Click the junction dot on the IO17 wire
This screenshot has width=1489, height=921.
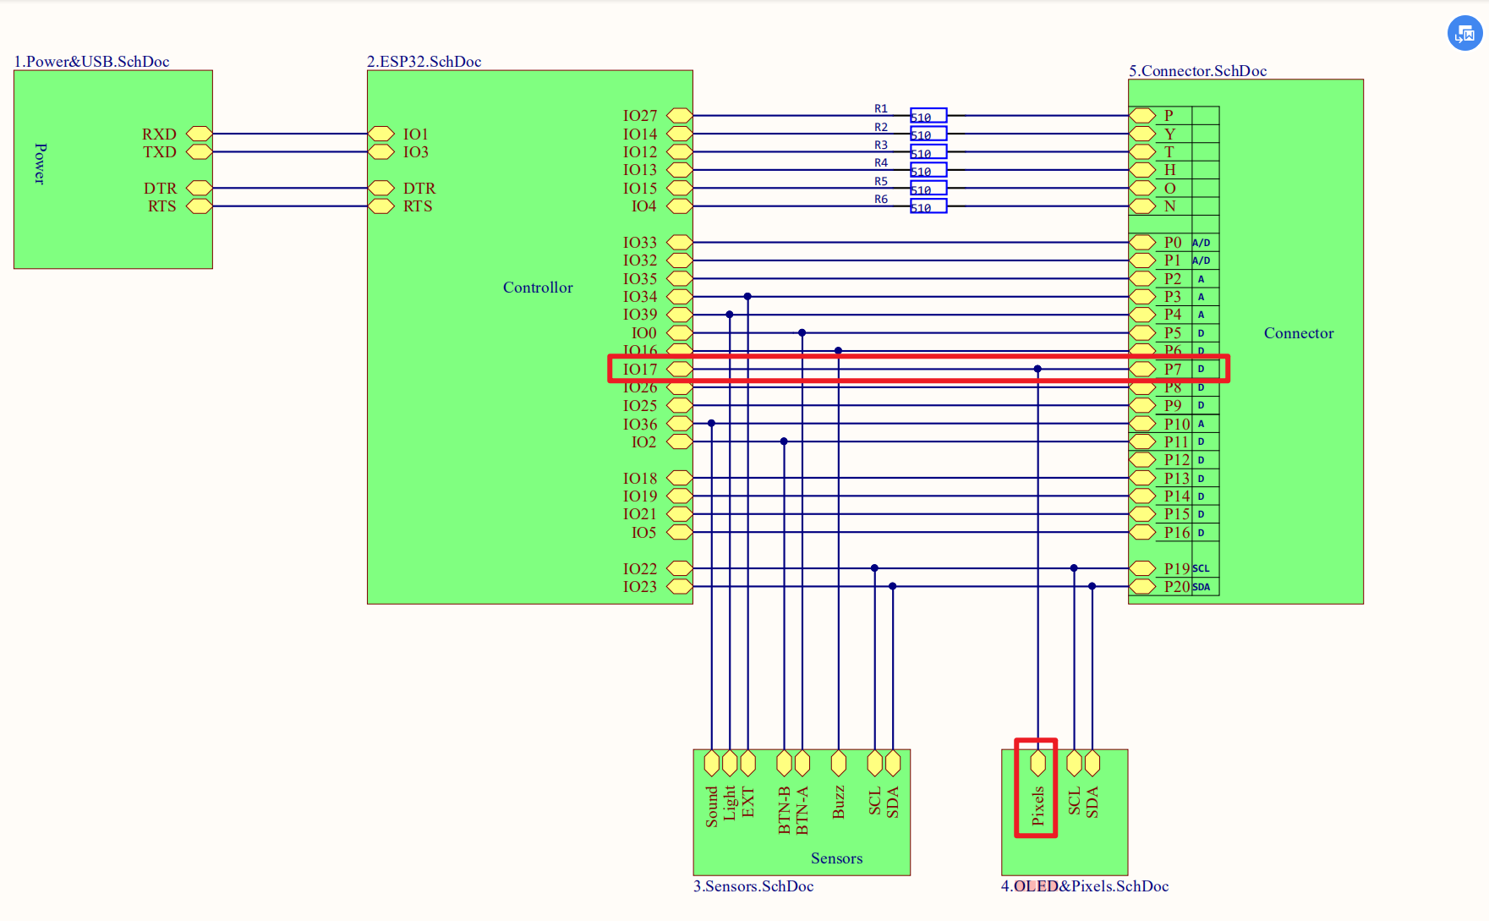[x=1037, y=369]
